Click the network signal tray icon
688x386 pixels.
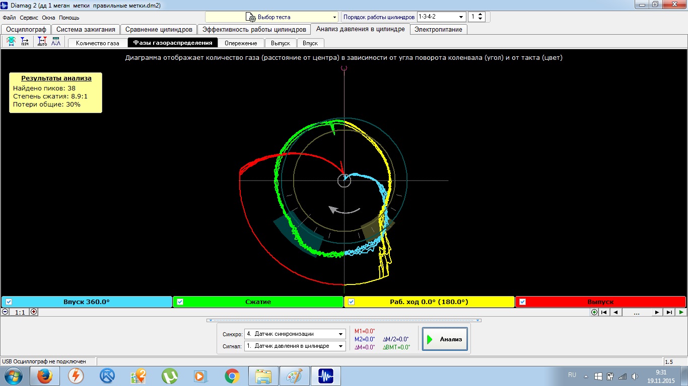[x=623, y=376]
